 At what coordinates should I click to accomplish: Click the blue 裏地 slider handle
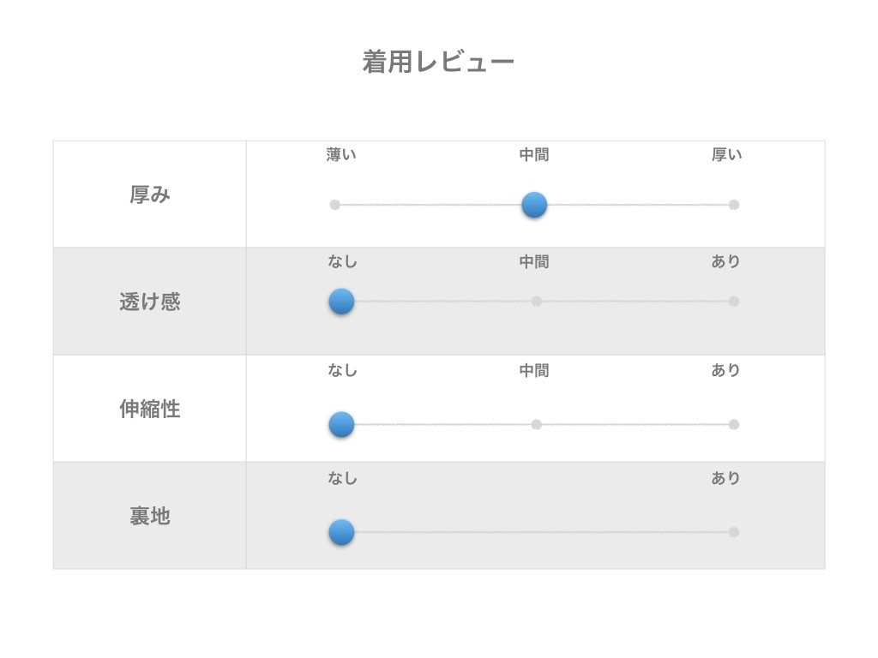pos(341,532)
